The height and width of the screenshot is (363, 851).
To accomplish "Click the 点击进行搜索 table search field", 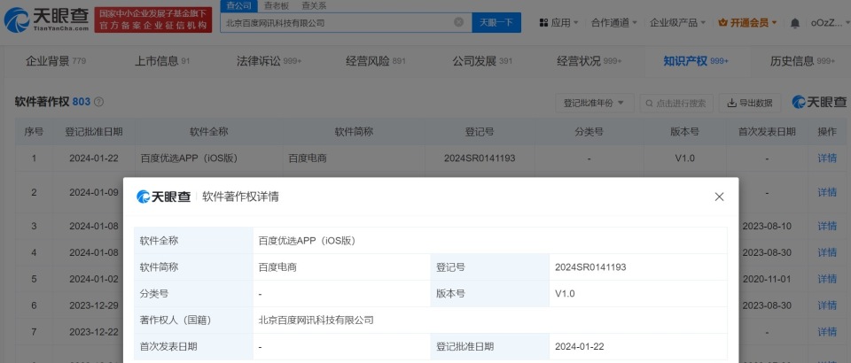I will pyautogui.click(x=676, y=103).
